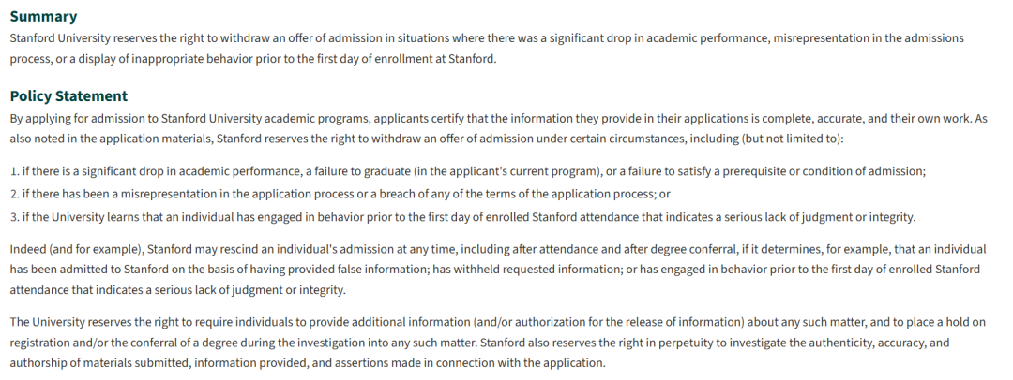Image resolution: width=1013 pixels, height=380 pixels.
Task: Click the phrase "(but not limited to):"
Action: (x=793, y=139)
